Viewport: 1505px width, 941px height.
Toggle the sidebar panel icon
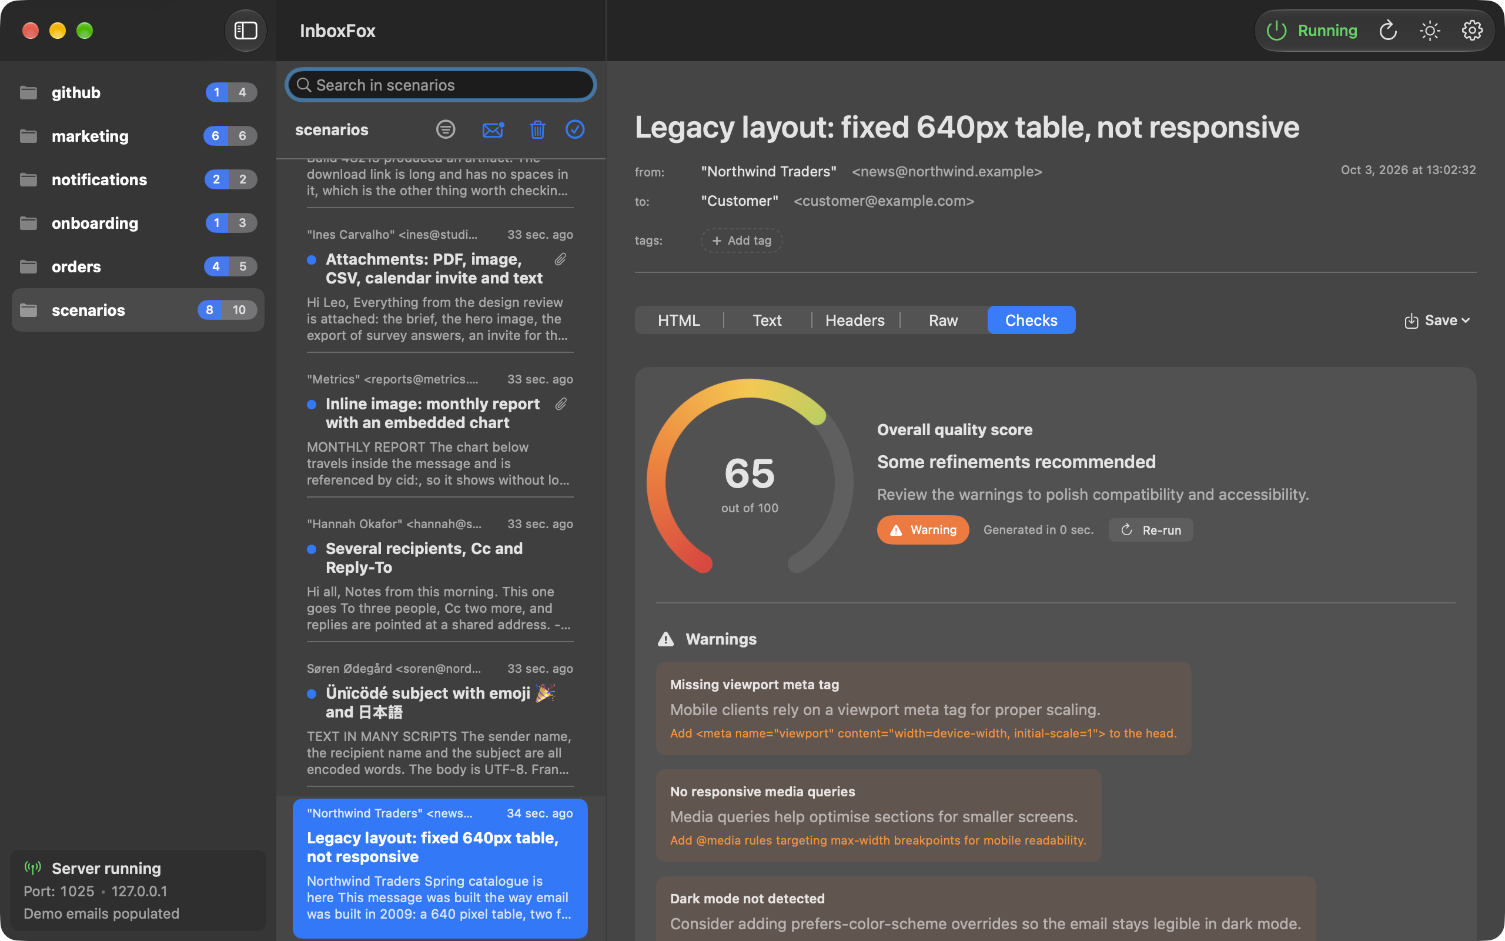tap(245, 31)
